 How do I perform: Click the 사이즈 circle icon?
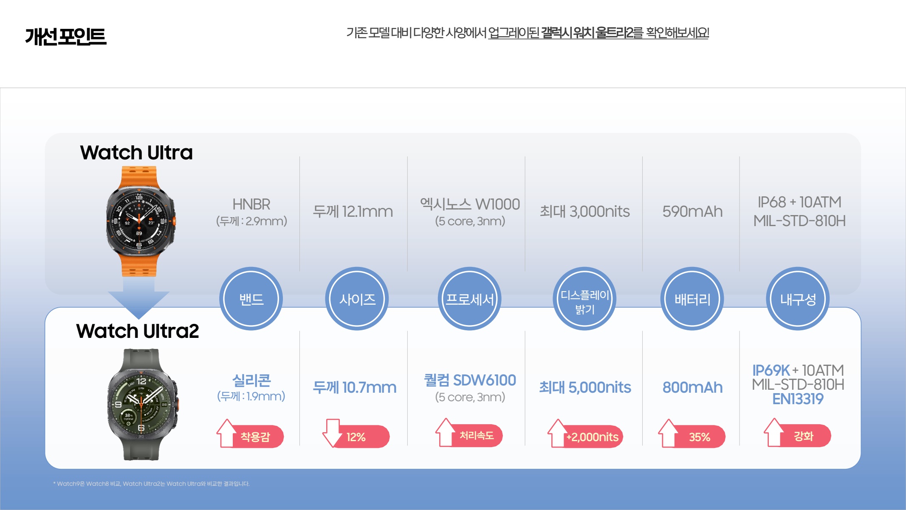click(x=357, y=299)
